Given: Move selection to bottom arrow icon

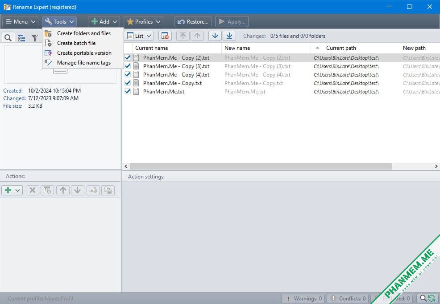Looking at the screenshot, I should click(229, 36).
